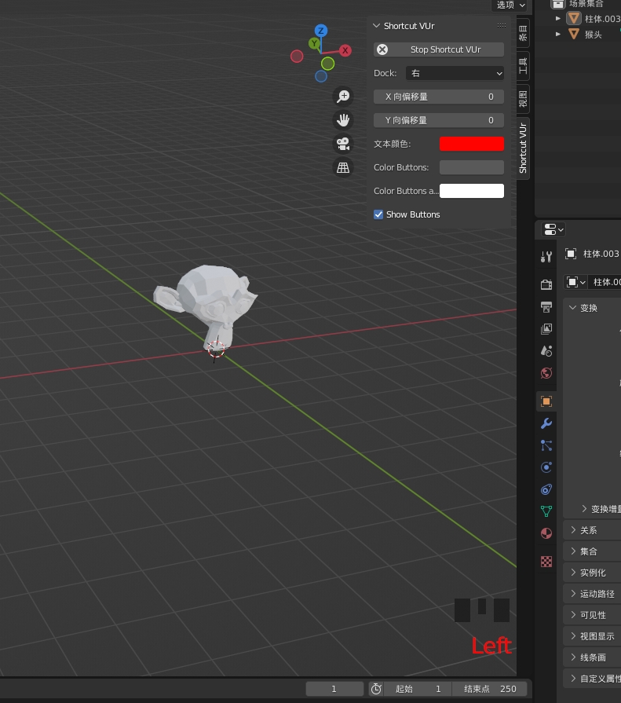The width and height of the screenshot is (621, 703).
Task: Click the X 向偏移量 value field
Action: (x=439, y=97)
